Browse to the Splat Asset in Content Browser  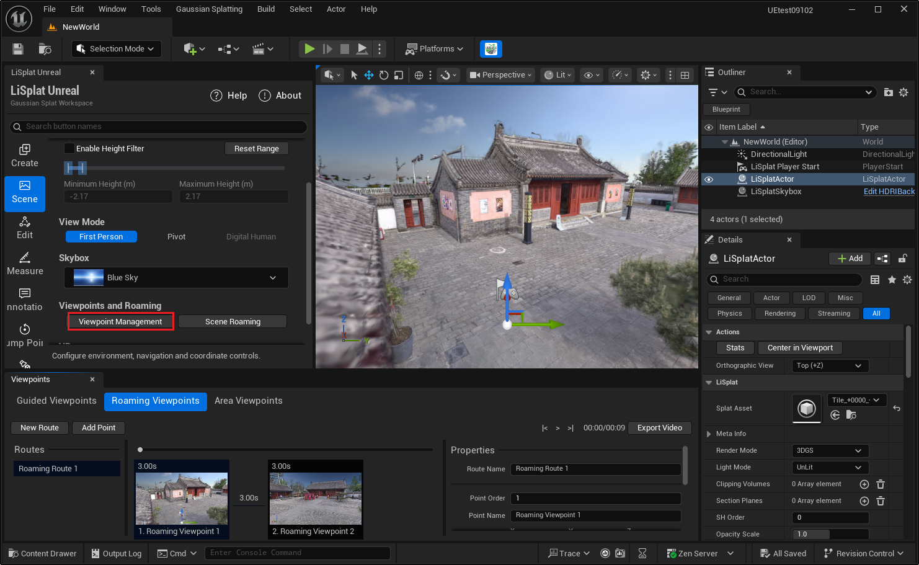coord(851,415)
